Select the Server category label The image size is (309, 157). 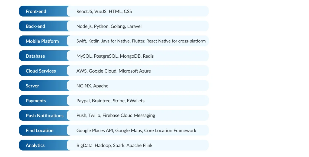[32, 86]
